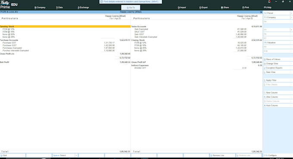Click Closing Stock value 2,52,535.62
Screen dimensions: 293x159
coord(257,40)
